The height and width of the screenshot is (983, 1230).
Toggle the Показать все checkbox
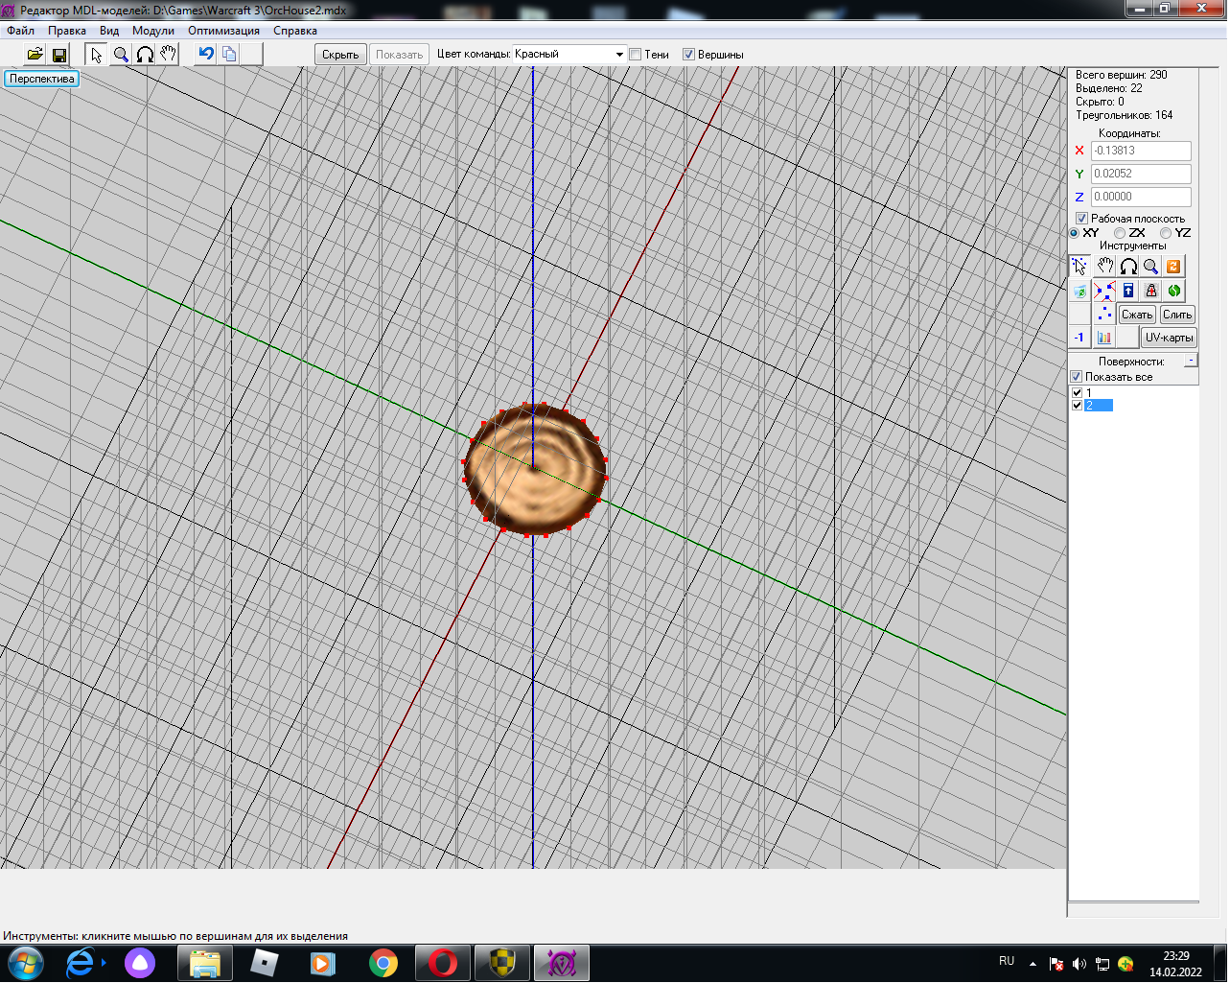[x=1077, y=377]
